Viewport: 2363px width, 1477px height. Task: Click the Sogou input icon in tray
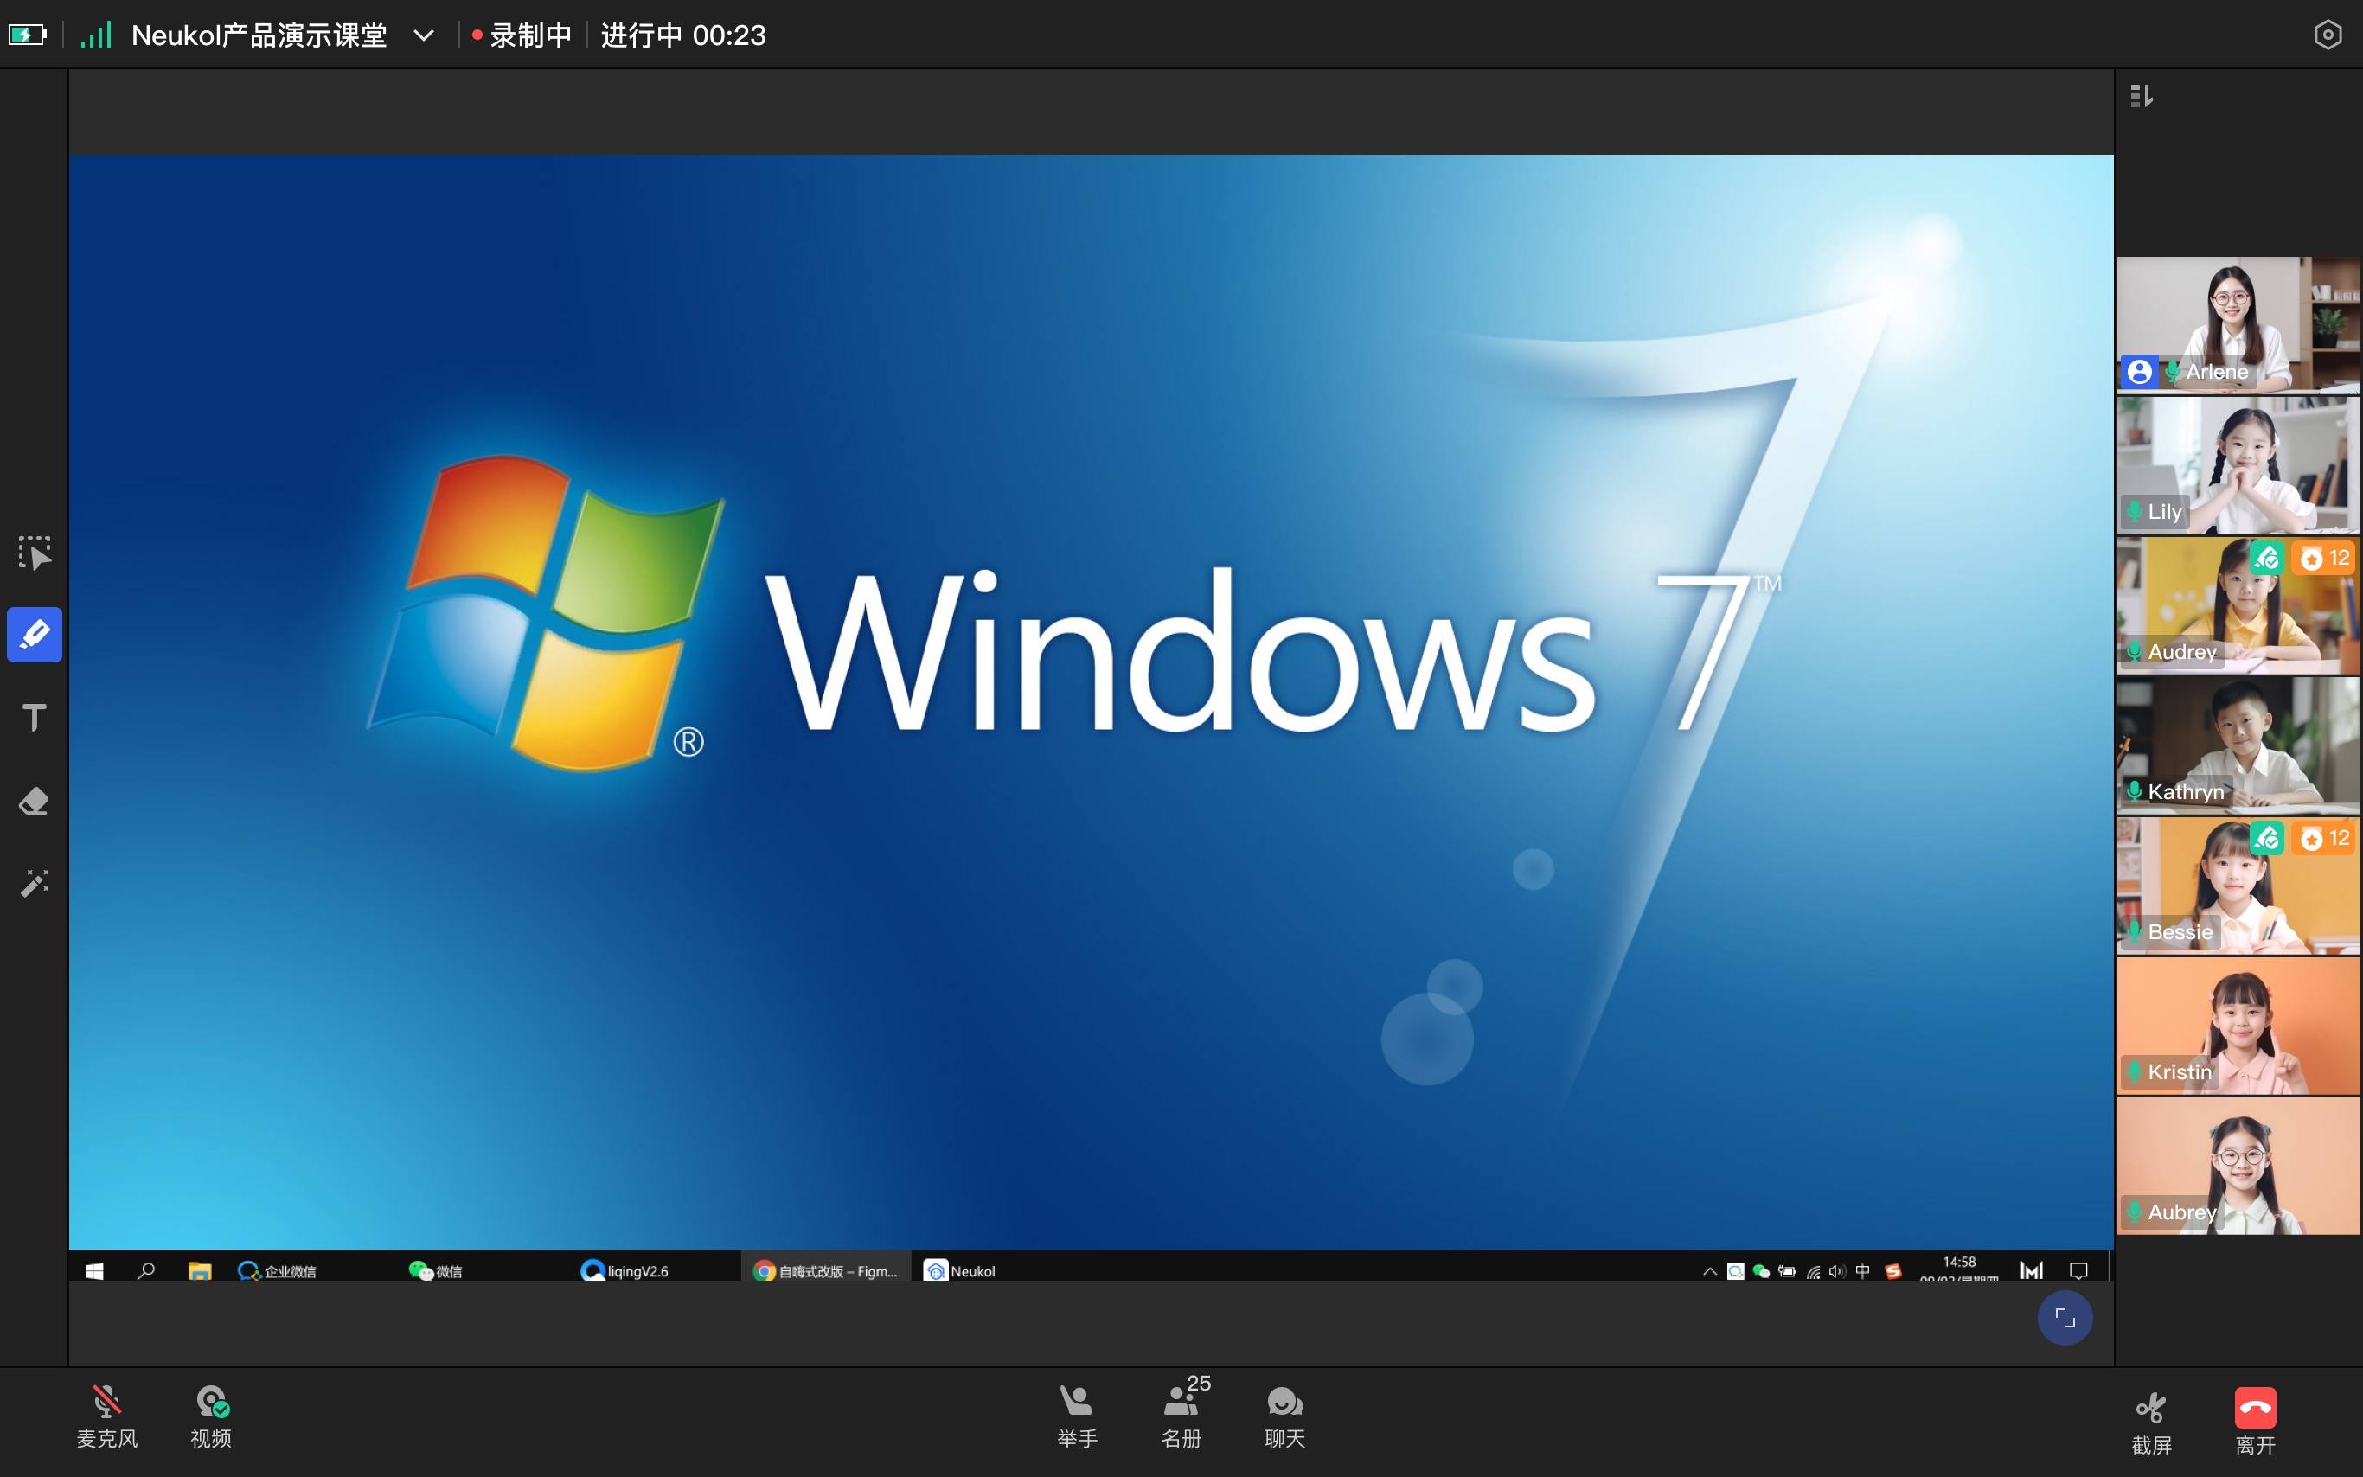click(1893, 1271)
